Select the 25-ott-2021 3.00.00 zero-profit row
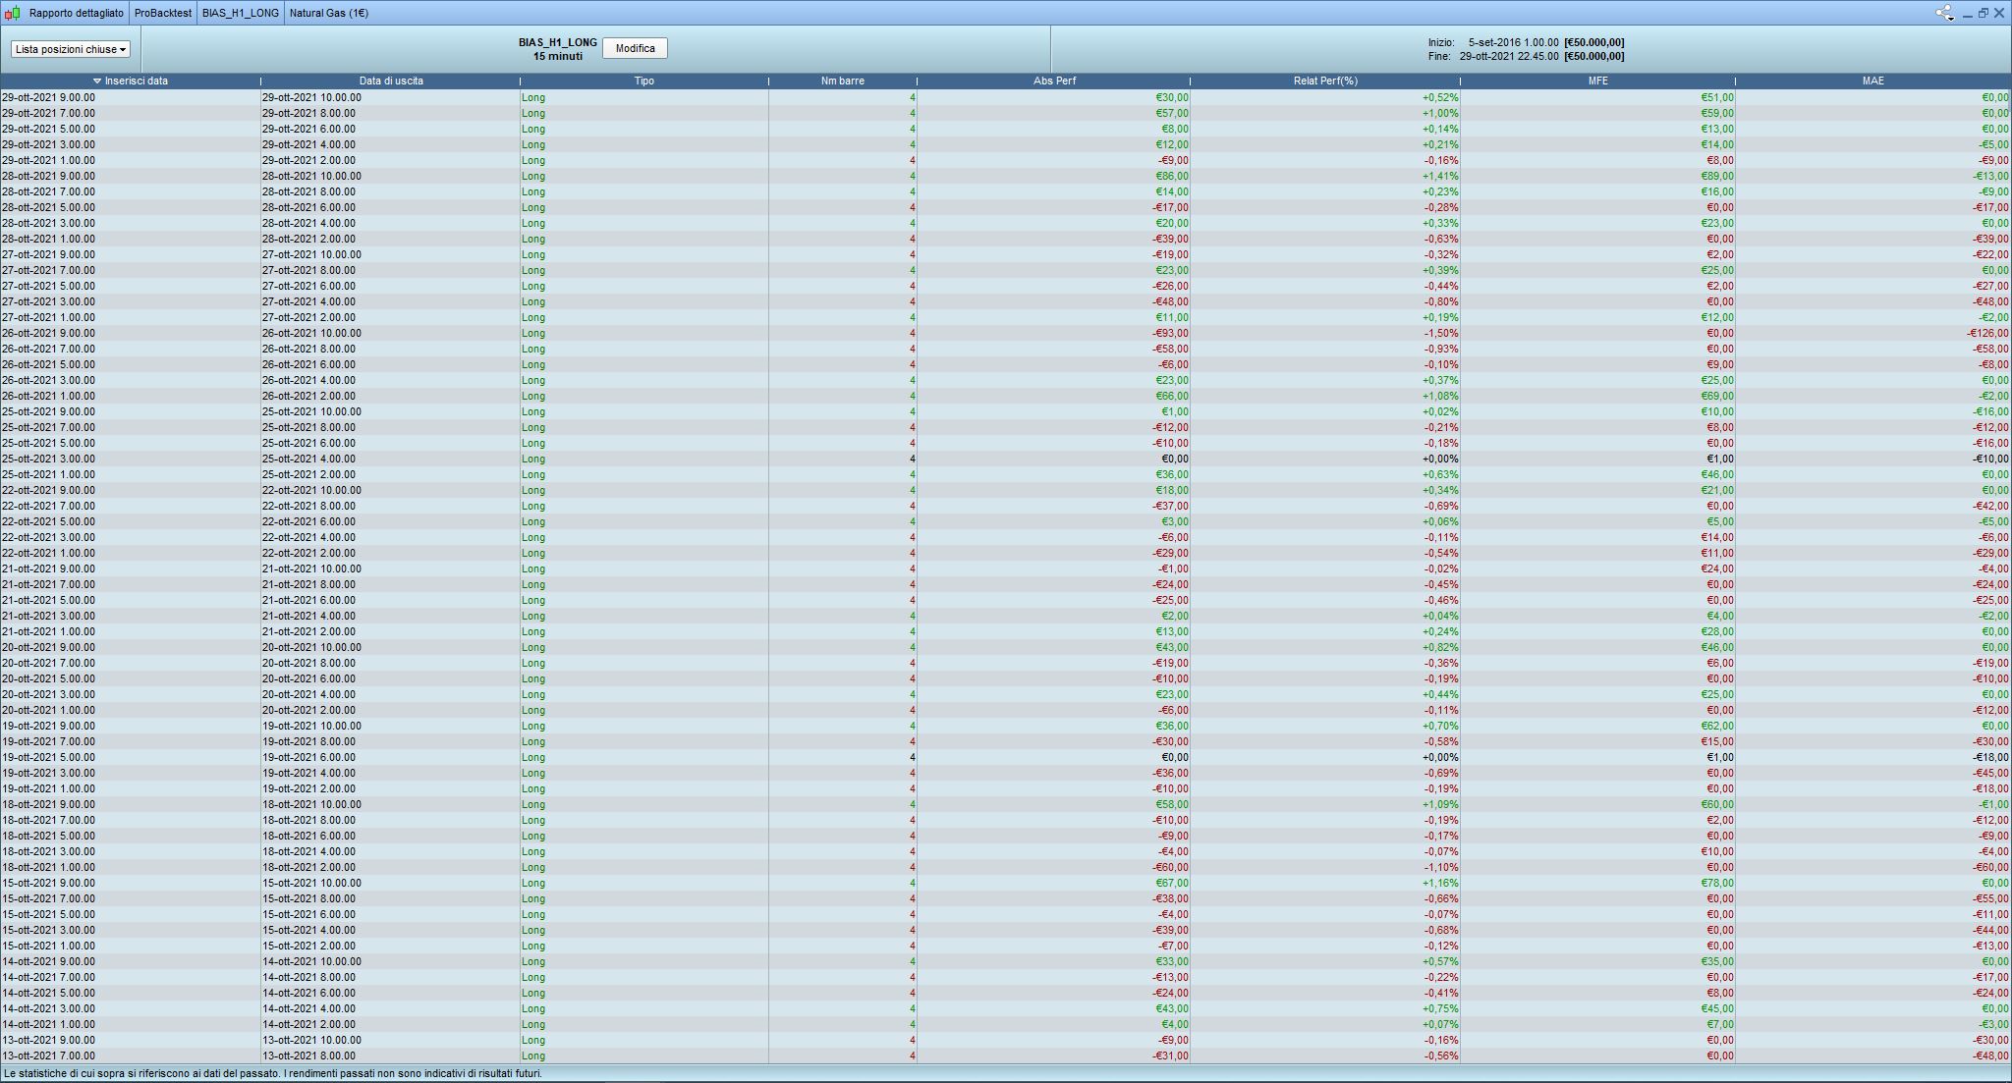2012x1083 pixels. click(49, 459)
